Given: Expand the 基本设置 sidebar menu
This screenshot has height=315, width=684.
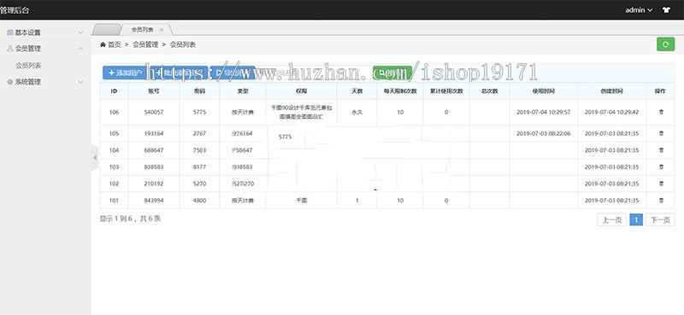Looking at the screenshot, I should [45, 32].
